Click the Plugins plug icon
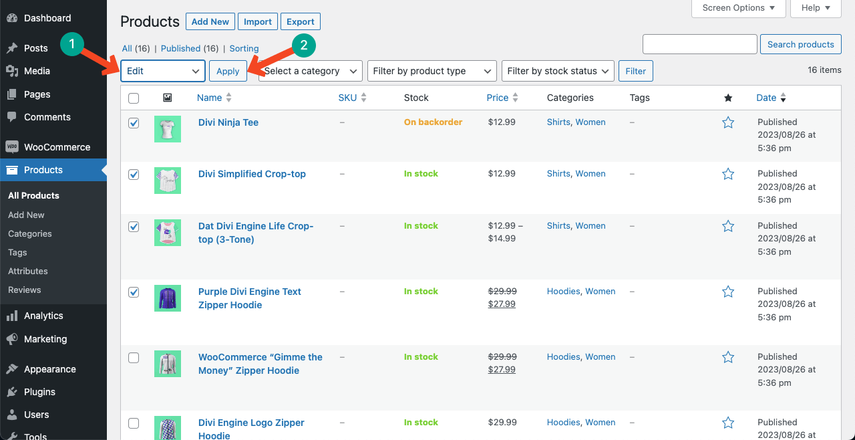This screenshot has width=855, height=440. 12,392
